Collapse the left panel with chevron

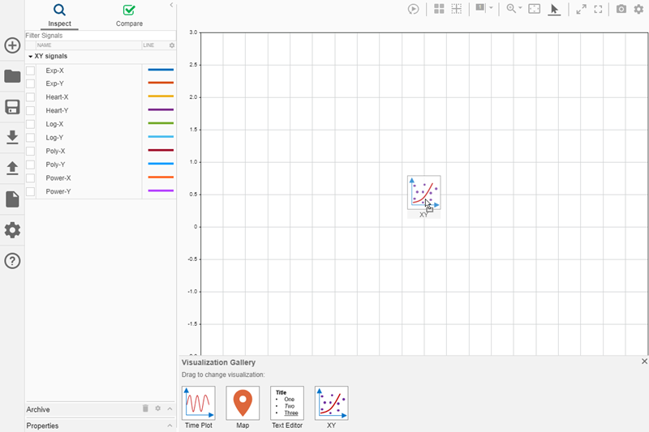171,5
